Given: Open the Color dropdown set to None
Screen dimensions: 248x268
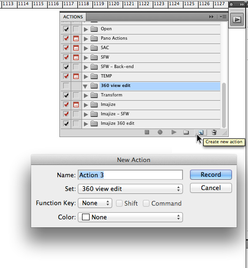Looking at the screenshot, I should tap(130, 217).
